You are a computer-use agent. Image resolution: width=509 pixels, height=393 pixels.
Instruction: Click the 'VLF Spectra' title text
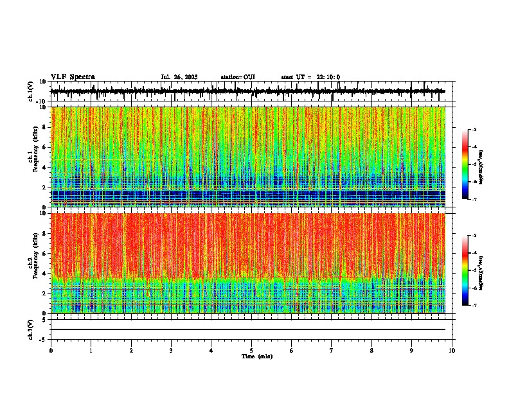(73, 76)
